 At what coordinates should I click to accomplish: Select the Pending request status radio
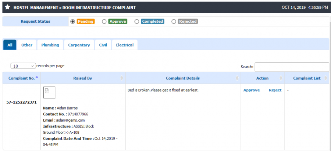72,22
